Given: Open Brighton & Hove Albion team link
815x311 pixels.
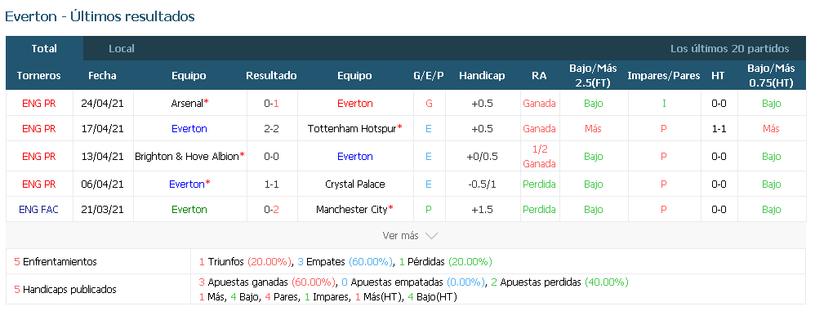Looking at the screenshot, I should pyautogui.click(x=186, y=156).
